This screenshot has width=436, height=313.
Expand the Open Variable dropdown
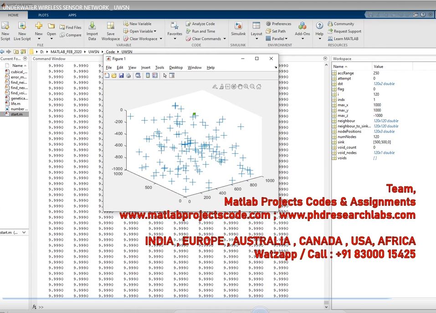pyautogui.click(x=155, y=31)
